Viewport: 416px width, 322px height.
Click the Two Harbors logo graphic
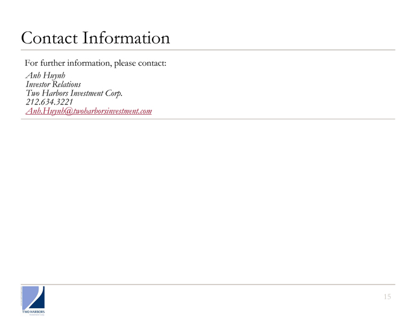point(33,301)
